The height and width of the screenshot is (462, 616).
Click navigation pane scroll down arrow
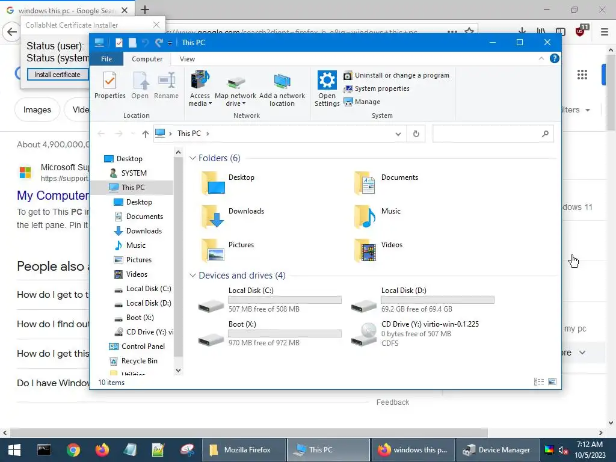pos(178,371)
